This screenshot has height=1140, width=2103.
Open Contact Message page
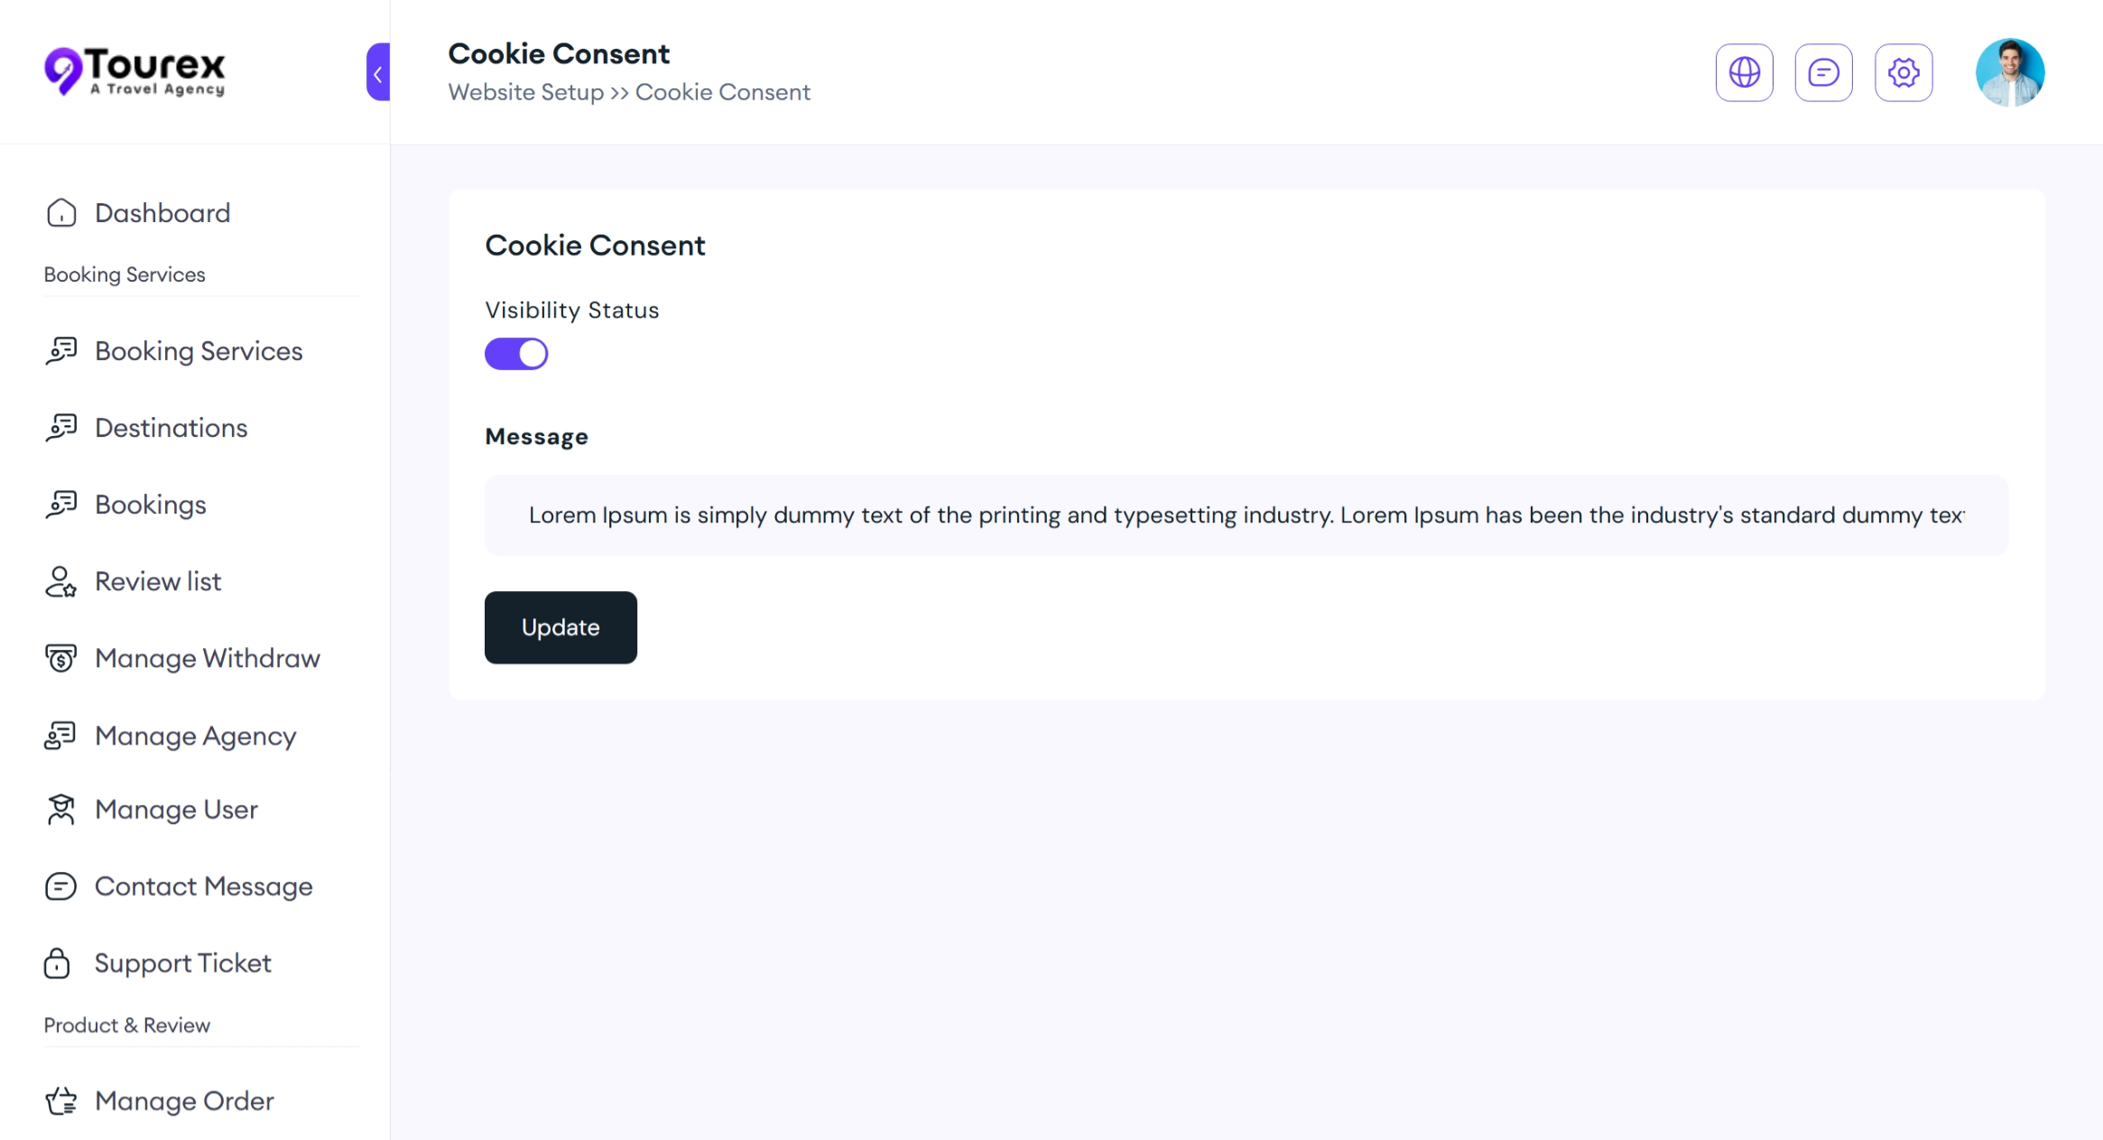203,886
